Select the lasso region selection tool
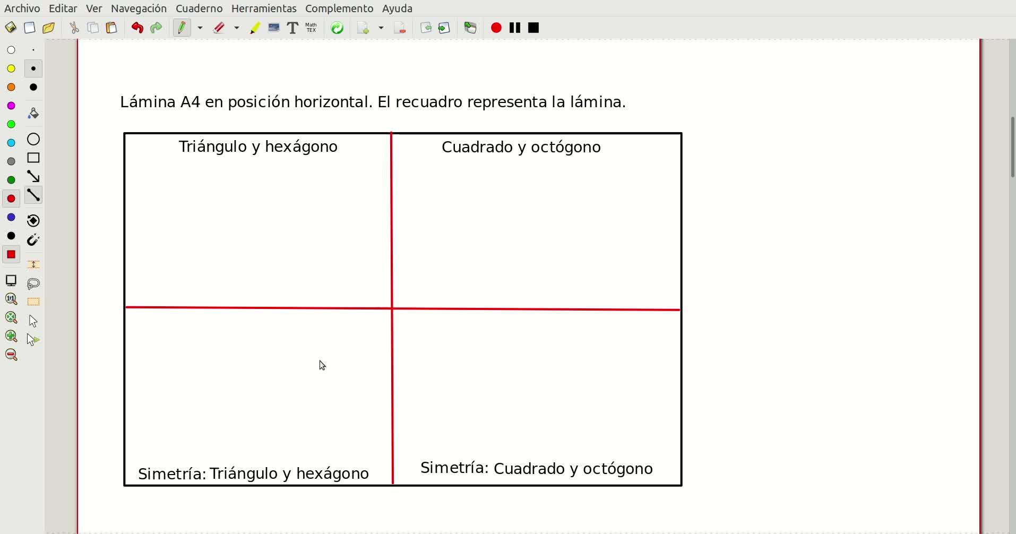The image size is (1016, 534). click(x=33, y=284)
